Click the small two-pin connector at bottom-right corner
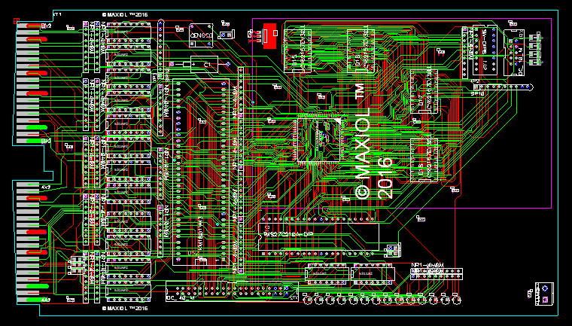The width and height of the screenshot is (572, 326). click(543, 293)
